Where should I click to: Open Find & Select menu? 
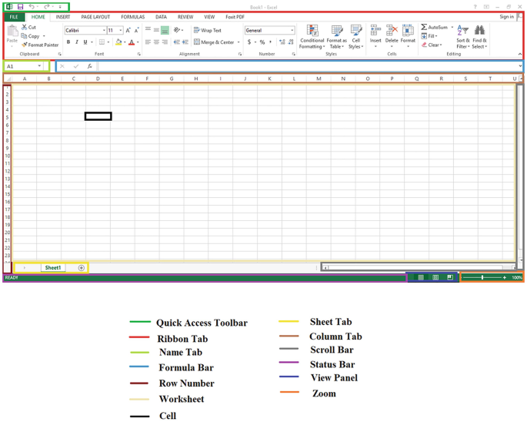point(479,37)
